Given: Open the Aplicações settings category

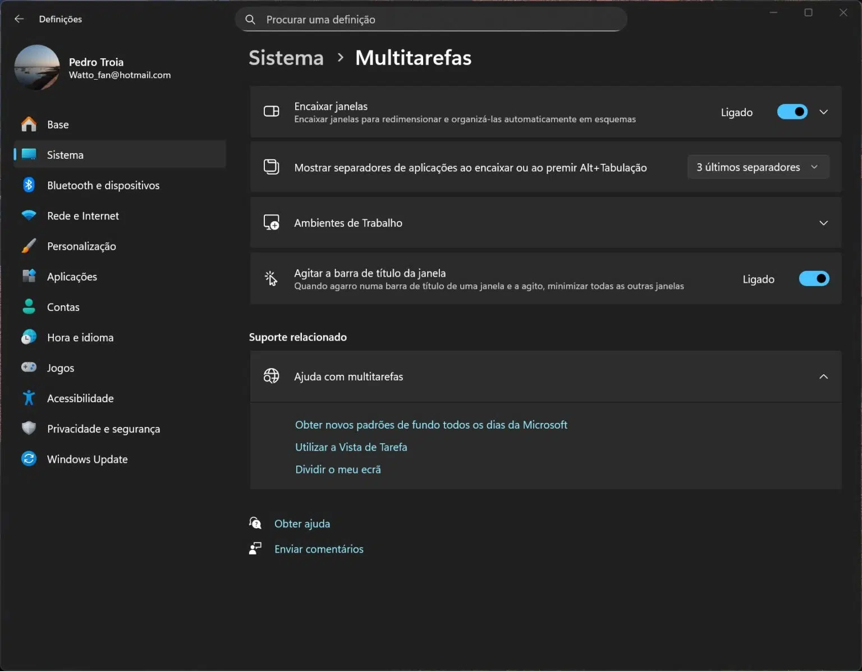Looking at the screenshot, I should click(x=72, y=277).
